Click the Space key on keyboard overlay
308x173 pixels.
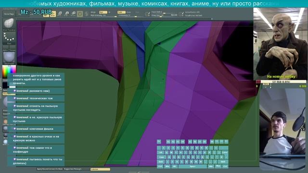click(192, 166)
